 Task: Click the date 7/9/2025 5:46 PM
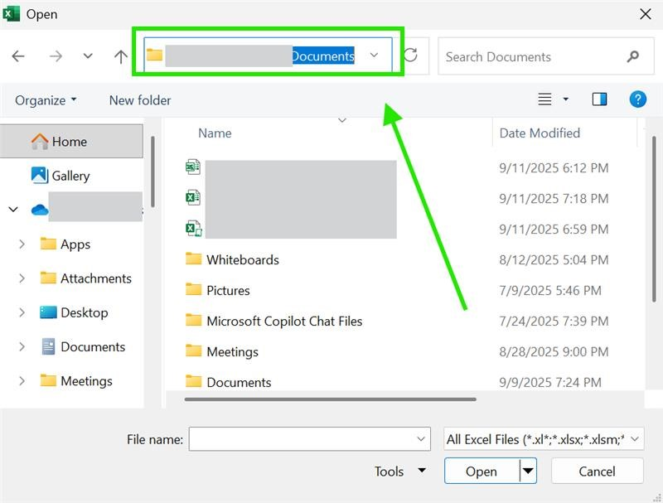pos(549,290)
